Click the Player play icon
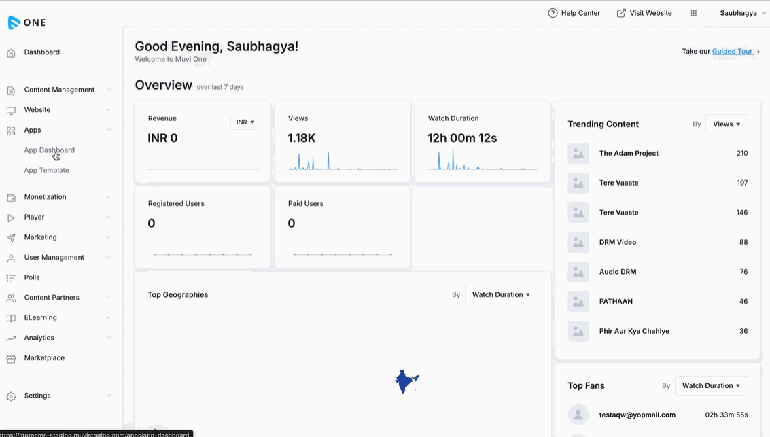The height and width of the screenshot is (437, 770). click(11, 217)
